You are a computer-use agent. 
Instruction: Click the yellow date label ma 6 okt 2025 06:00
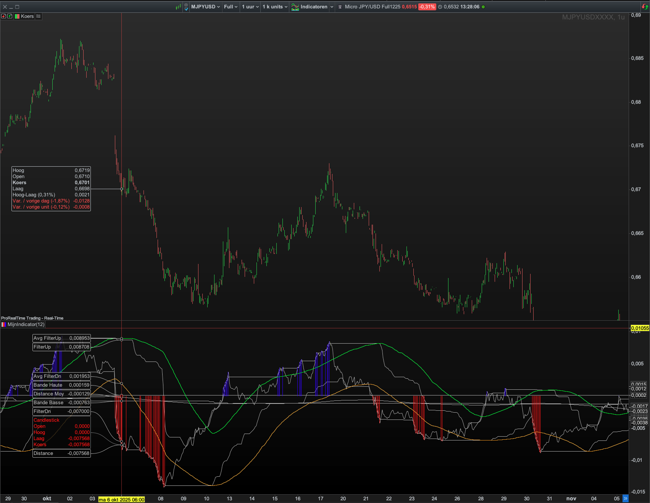coord(121,500)
